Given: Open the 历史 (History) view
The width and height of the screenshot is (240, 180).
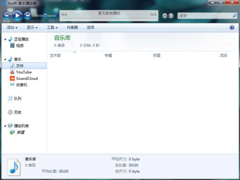Looking at the screenshot, I should [x=17, y=112].
